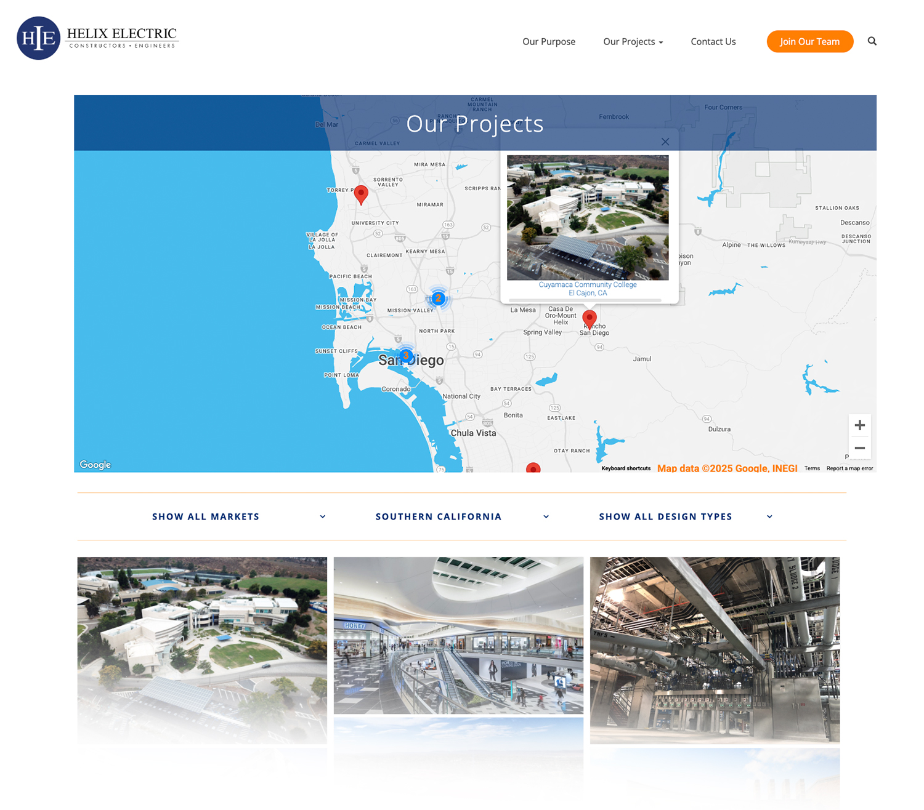Click the red pin at Rancho San Diego

(590, 318)
